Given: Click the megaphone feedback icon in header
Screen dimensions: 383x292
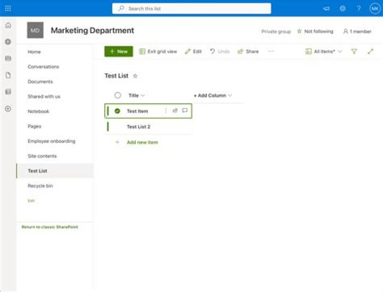Looking at the screenshot, I should coord(326,8).
